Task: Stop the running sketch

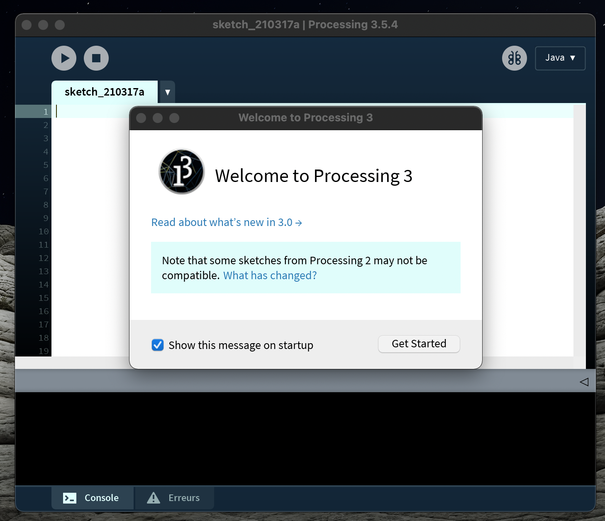Action: [x=96, y=58]
